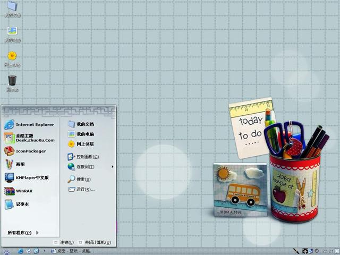Image resolution: width=340 pixels, height=255 pixels.
Task: Click the 注销(L) log off button
Action: [x=64, y=242]
